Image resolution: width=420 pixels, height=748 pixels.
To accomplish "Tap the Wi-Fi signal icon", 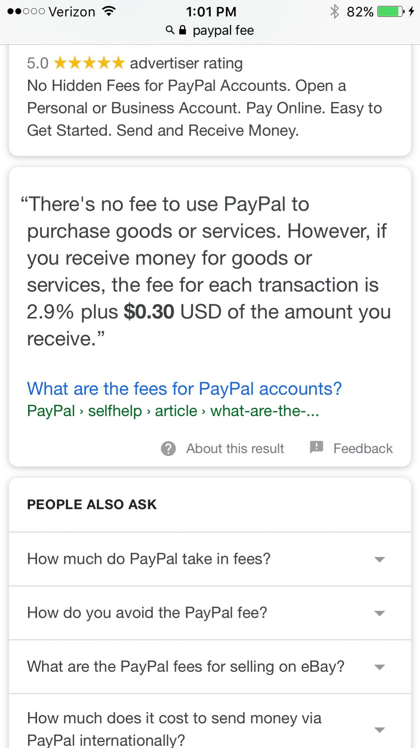I will 109,12.
